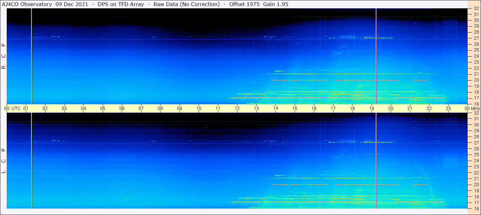Click "Raw Data (No Correction)" header text
Screen dimensions: 481x215
(x=187, y=4)
